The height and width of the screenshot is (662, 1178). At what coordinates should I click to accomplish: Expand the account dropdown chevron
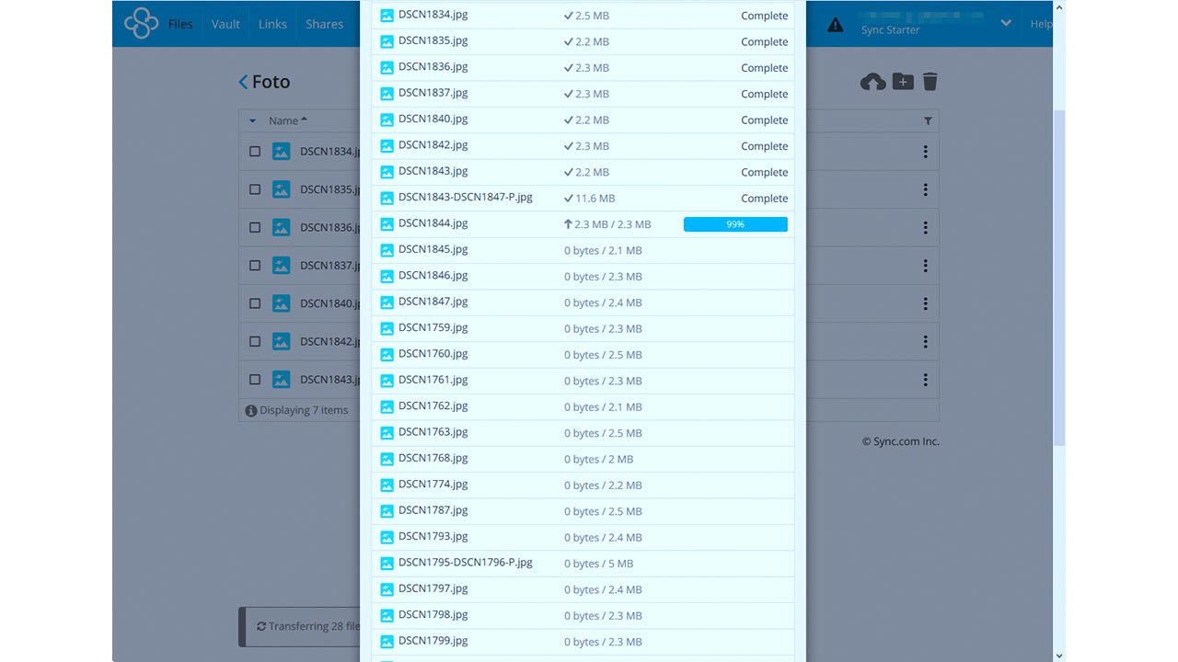[x=1006, y=23]
